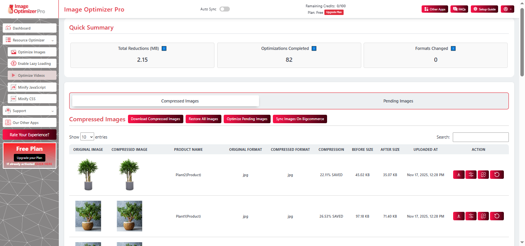This screenshot has height=246, width=525.
Task: Open the Setup Guide header button
Action: 485,9
